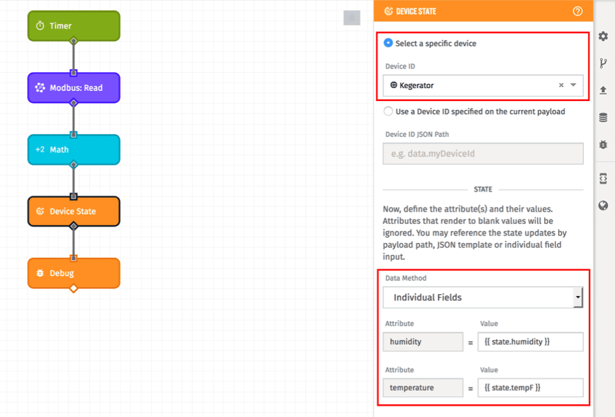Open Device State help question icon
Viewport: 615px width, 417px height.
pyautogui.click(x=577, y=11)
